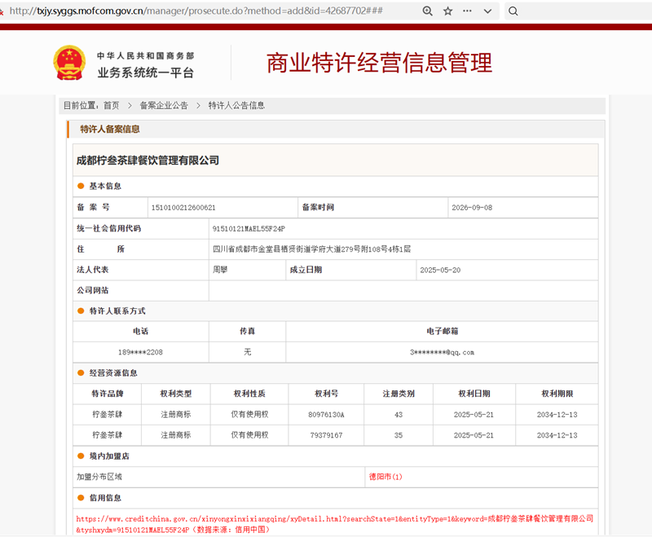This screenshot has height=537, width=652.
Task: Open the creditchina.gov.cn credit info link
Action: click(x=335, y=524)
